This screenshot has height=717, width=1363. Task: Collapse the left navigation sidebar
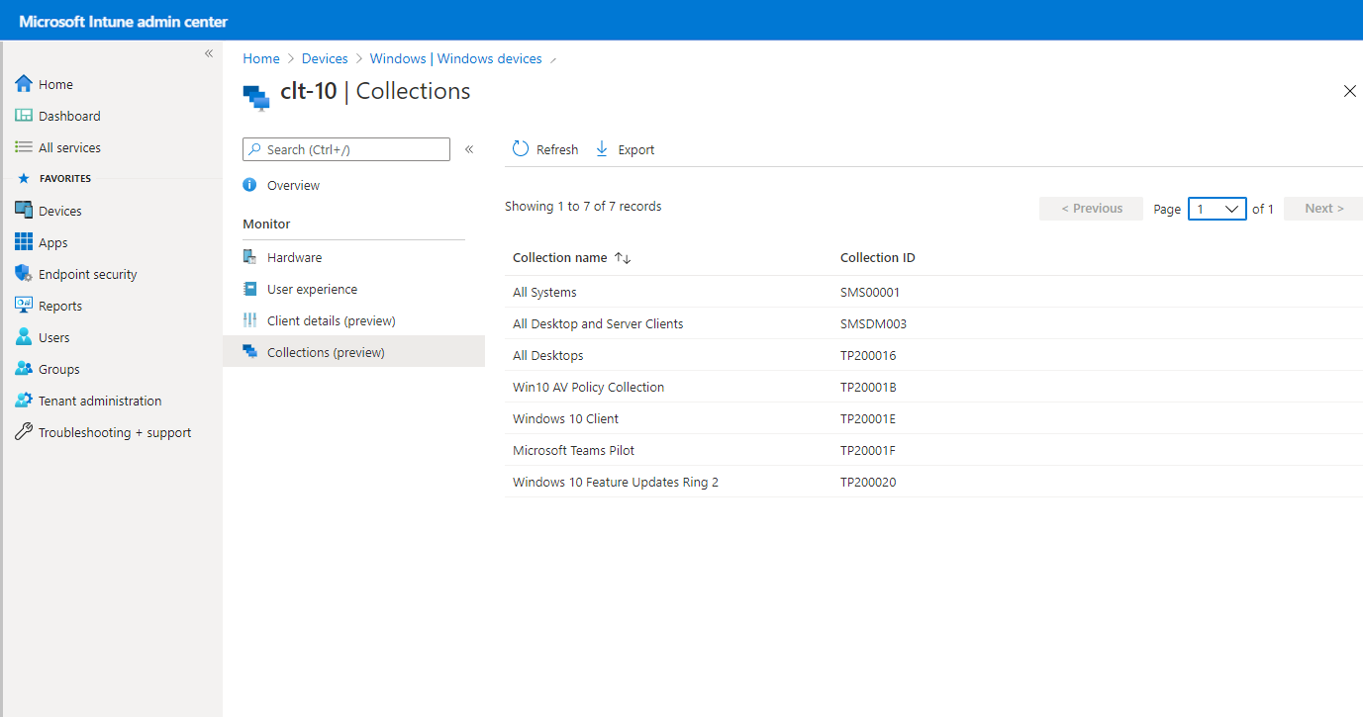tap(209, 53)
